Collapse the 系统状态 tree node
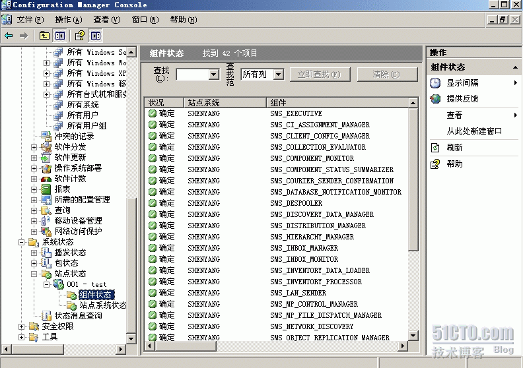The width and height of the screenshot is (523, 368). 21,242
